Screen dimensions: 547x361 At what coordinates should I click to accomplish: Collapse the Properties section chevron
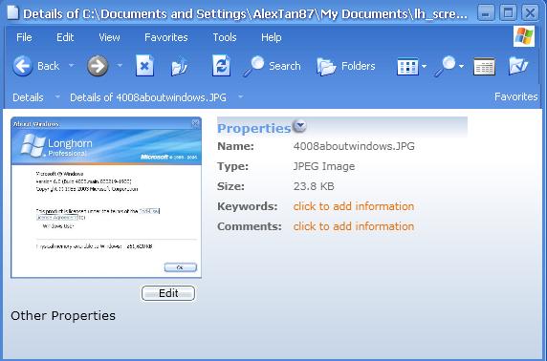tap(299, 125)
